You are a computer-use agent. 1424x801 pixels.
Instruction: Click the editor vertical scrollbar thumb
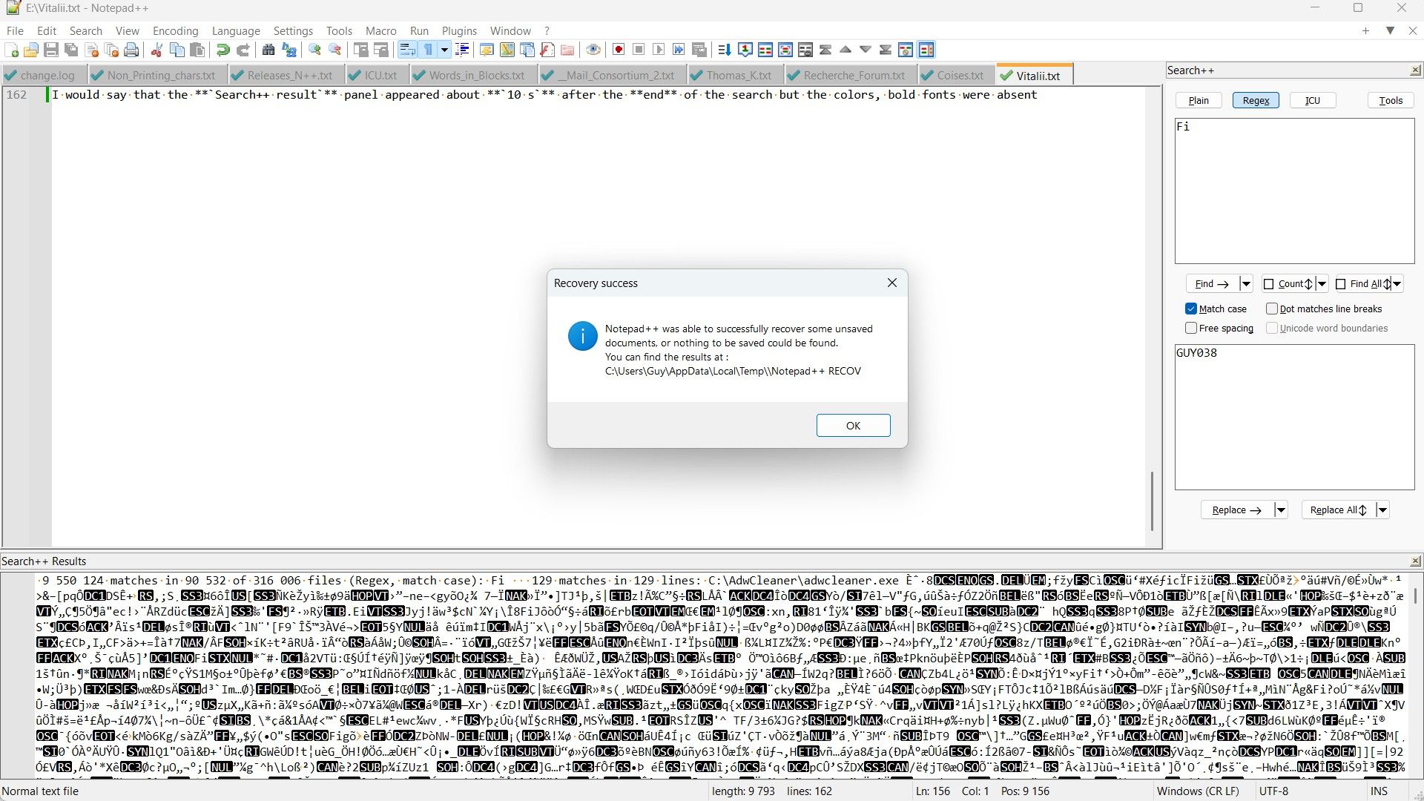[1152, 501]
